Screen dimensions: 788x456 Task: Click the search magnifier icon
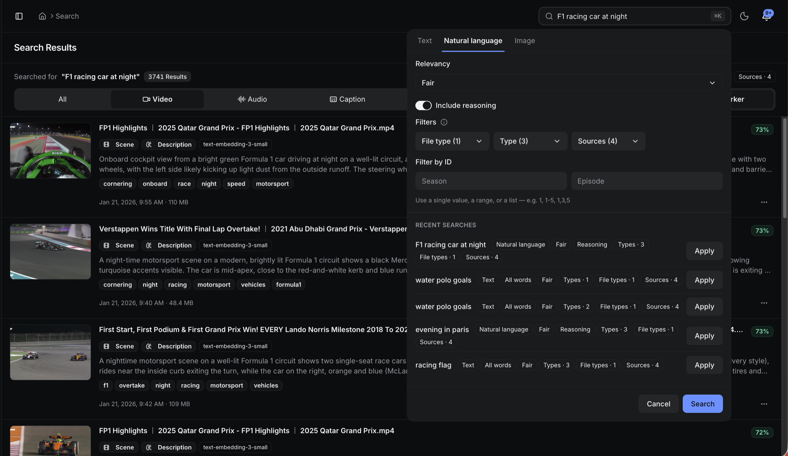coord(549,16)
